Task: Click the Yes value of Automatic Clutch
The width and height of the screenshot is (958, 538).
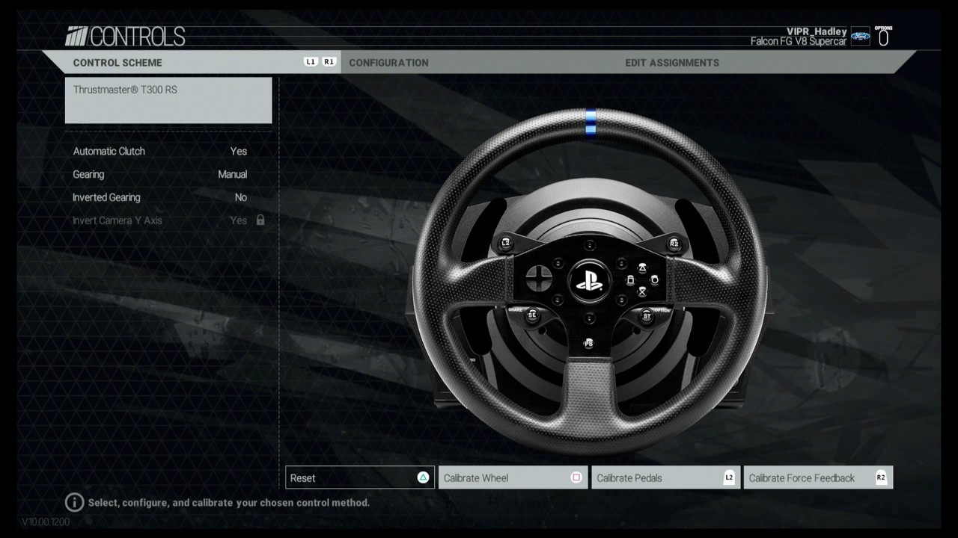Action: coord(239,151)
